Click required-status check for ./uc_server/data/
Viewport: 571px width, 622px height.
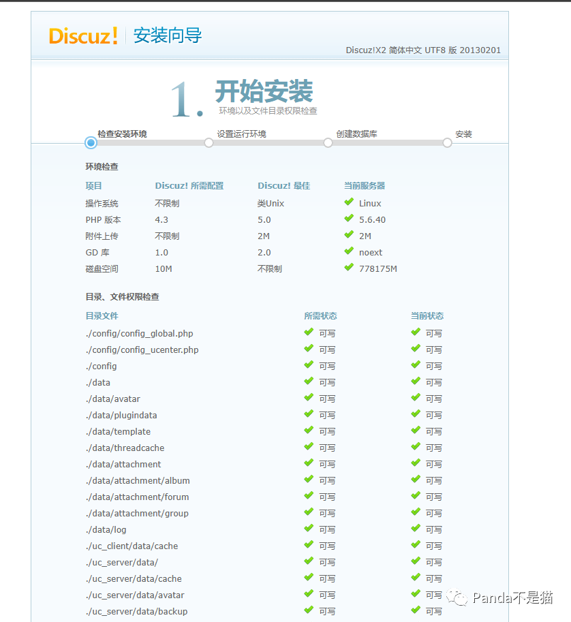(309, 561)
